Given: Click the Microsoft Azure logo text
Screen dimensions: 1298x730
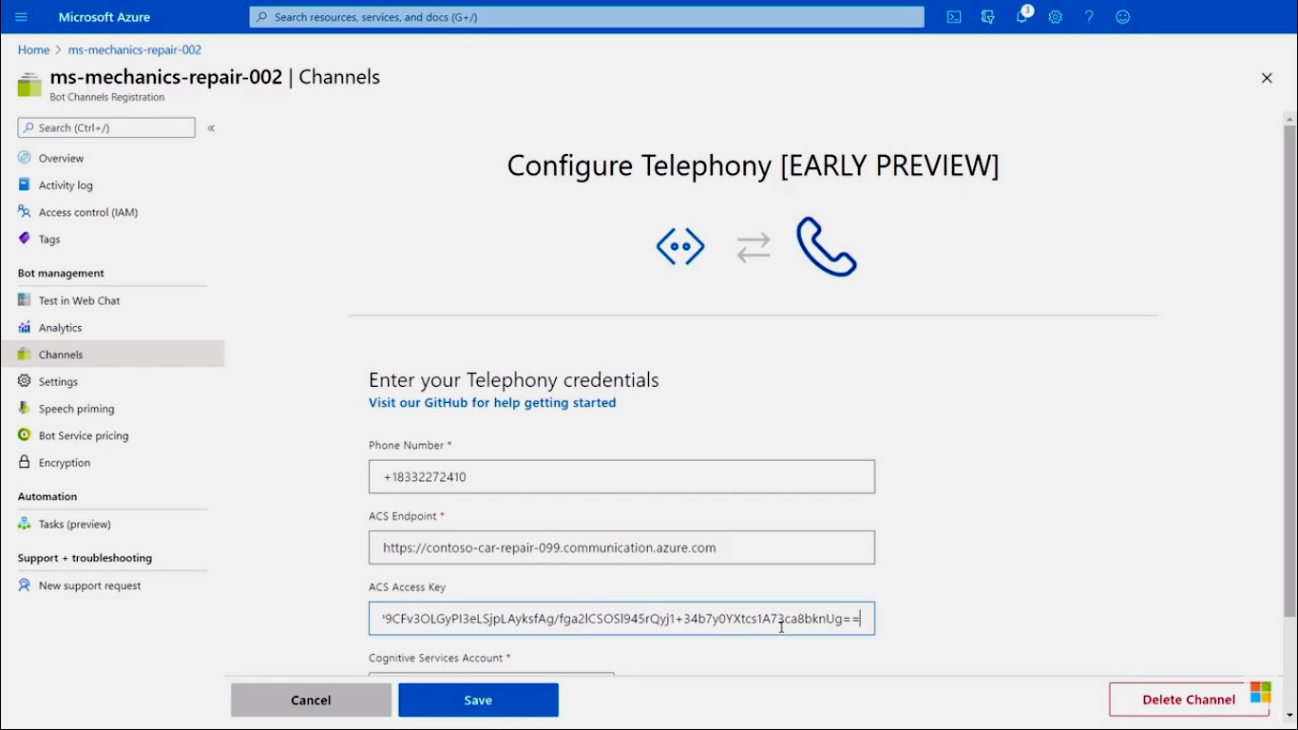Looking at the screenshot, I should point(105,17).
